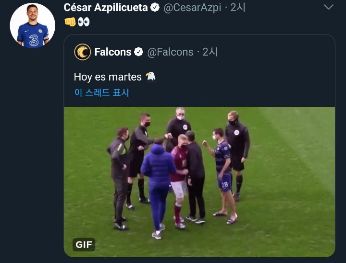The height and width of the screenshot is (263, 346).
Task: Click the 'Hoy es martes' tweet text
Action: coord(108,77)
